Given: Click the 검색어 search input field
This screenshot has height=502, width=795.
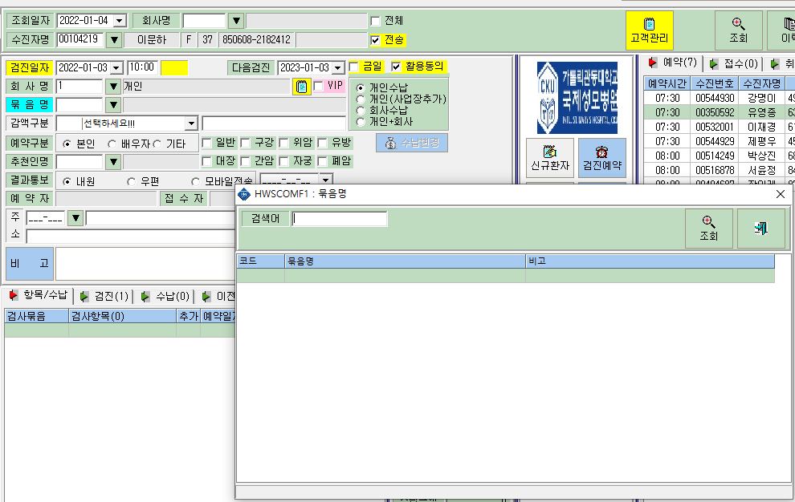Looking at the screenshot, I should (339, 219).
